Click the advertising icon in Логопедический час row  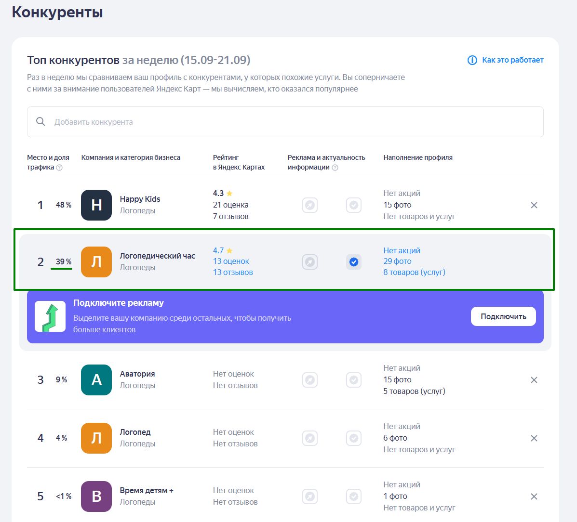pos(310,262)
